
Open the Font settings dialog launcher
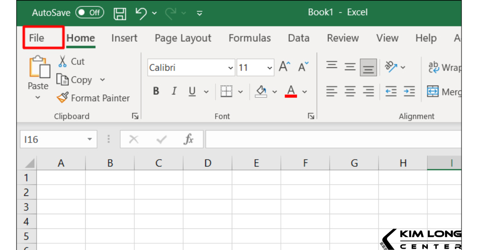[x=310, y=116]
